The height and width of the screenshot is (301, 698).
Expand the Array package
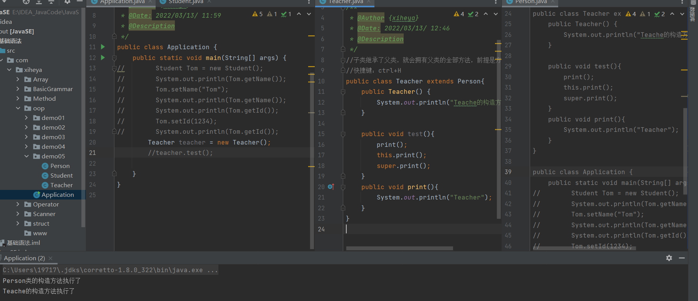[18, 80]
